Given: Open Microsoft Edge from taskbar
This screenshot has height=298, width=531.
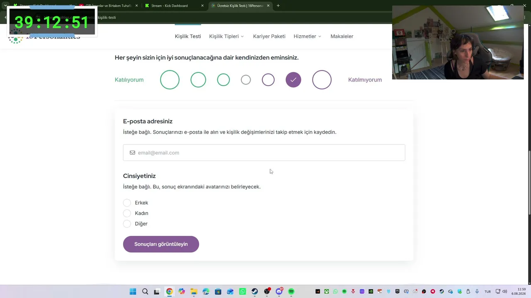Looking at the screenshot, I should pos(206,291).
